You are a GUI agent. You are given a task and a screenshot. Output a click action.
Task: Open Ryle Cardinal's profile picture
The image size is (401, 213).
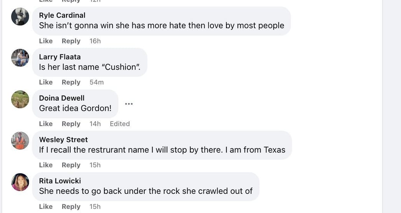coord(20,17)
